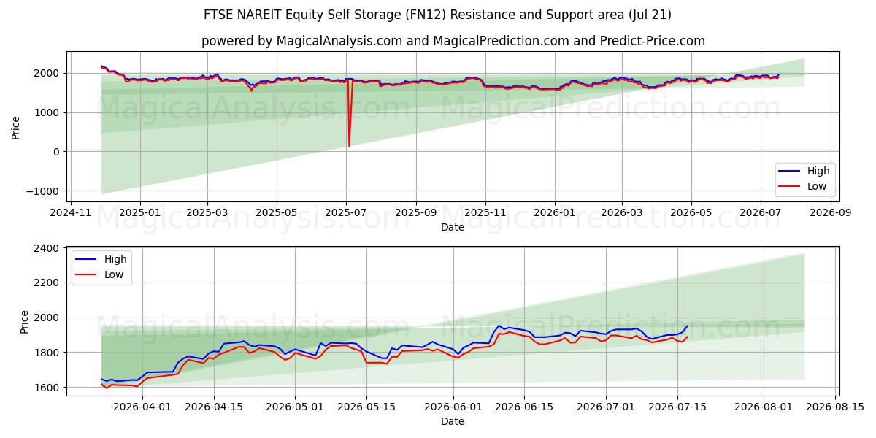
Task: Click the '2025-09' date tick label
Action: point(416,213)
